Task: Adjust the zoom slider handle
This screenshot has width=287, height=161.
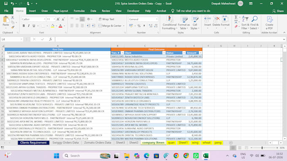Action: [262, 148]
